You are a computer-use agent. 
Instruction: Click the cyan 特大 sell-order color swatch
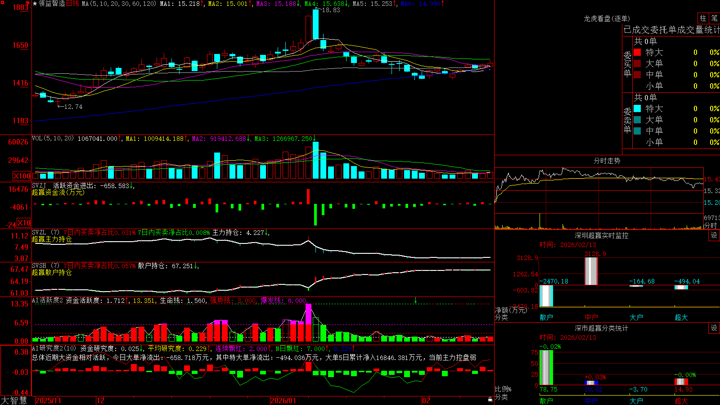pos(637,108)
